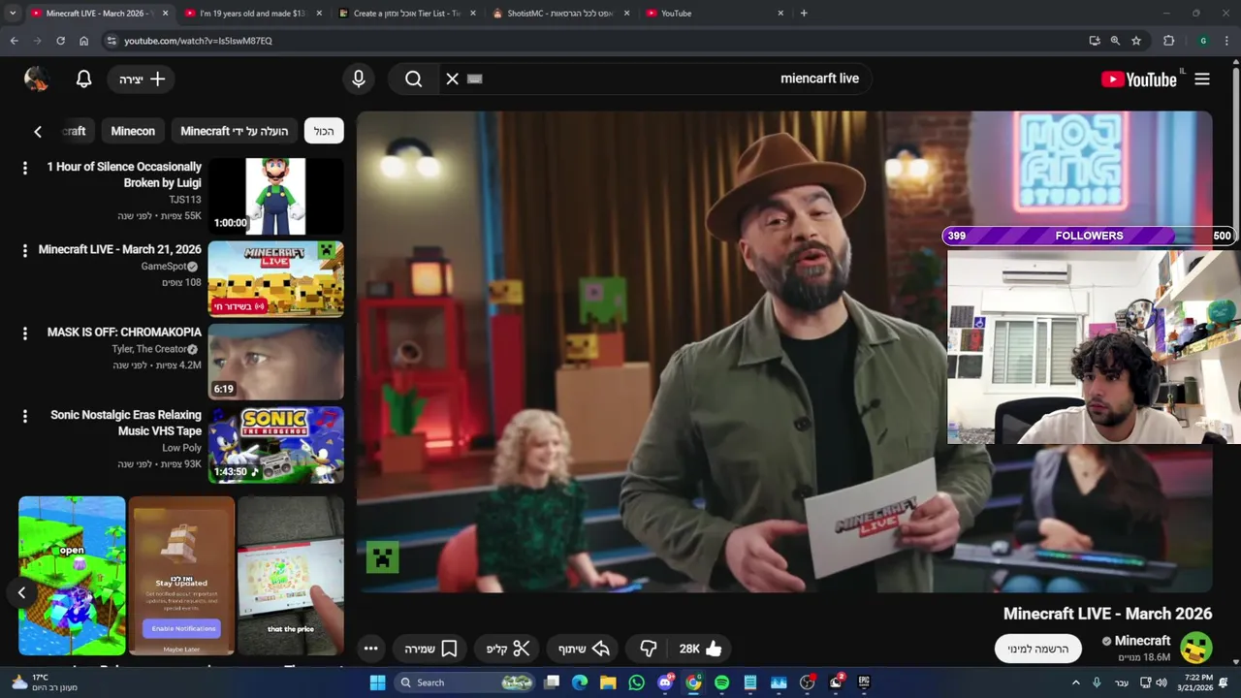Click the Save (שמירה) button

click(x=430, y=649)
